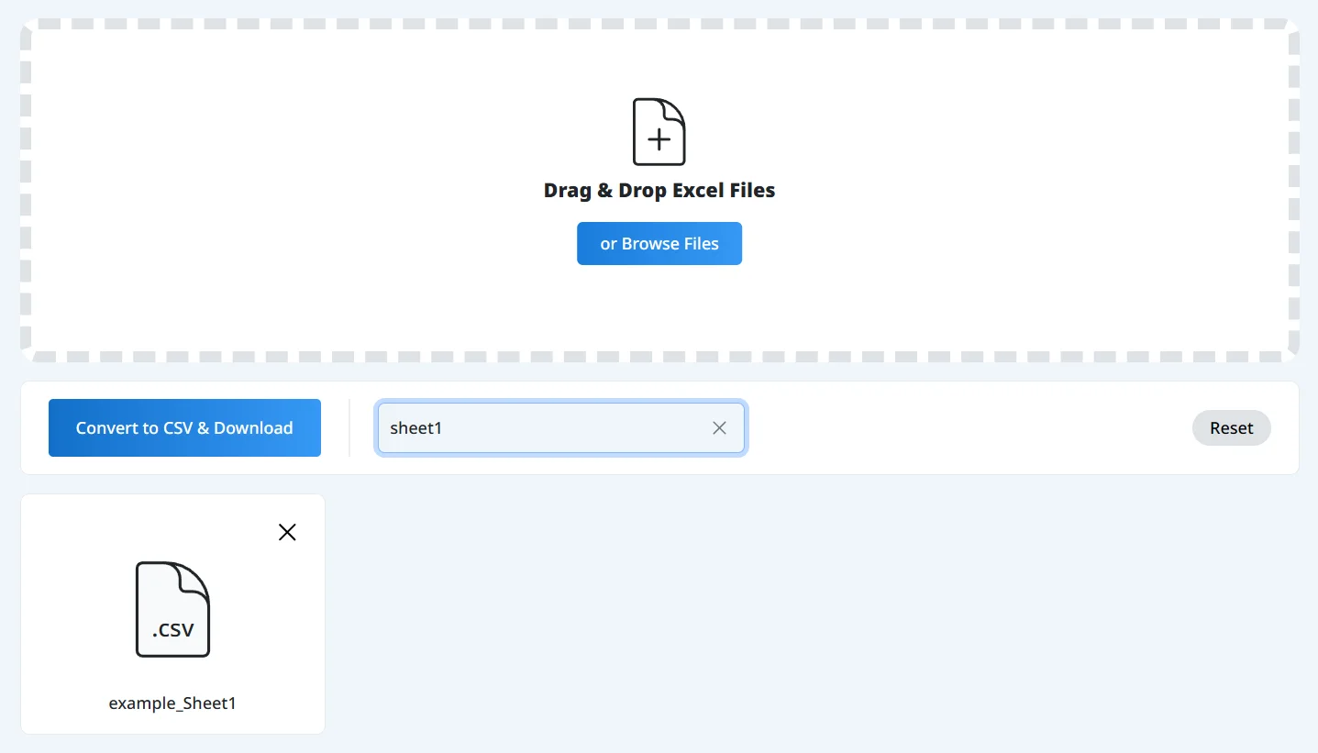Click the plus sign inside the upload icon
Viewport: 1318px width, 753px height.
coord(659,139)
